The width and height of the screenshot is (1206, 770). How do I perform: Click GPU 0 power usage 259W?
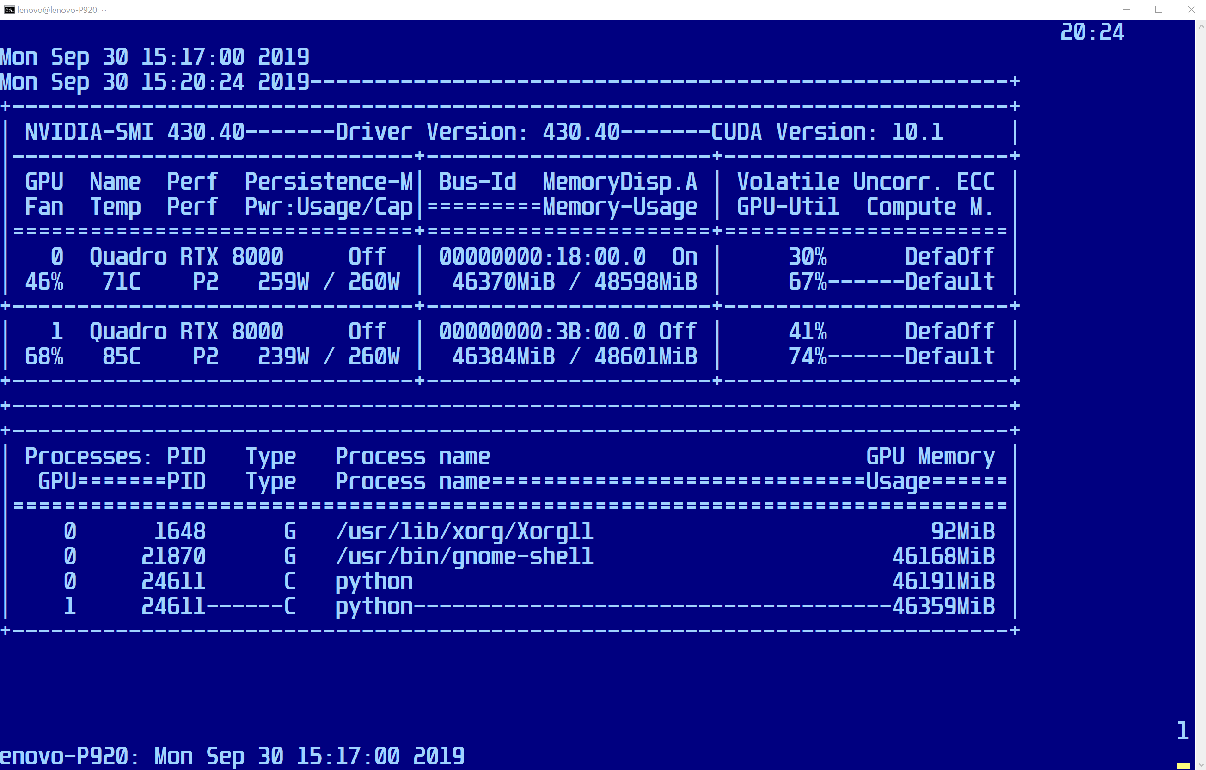point(283,282)
